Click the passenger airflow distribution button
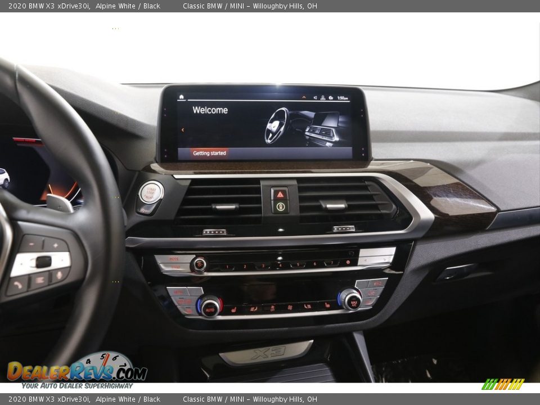 pyautogui.click(x=308, y=306)
